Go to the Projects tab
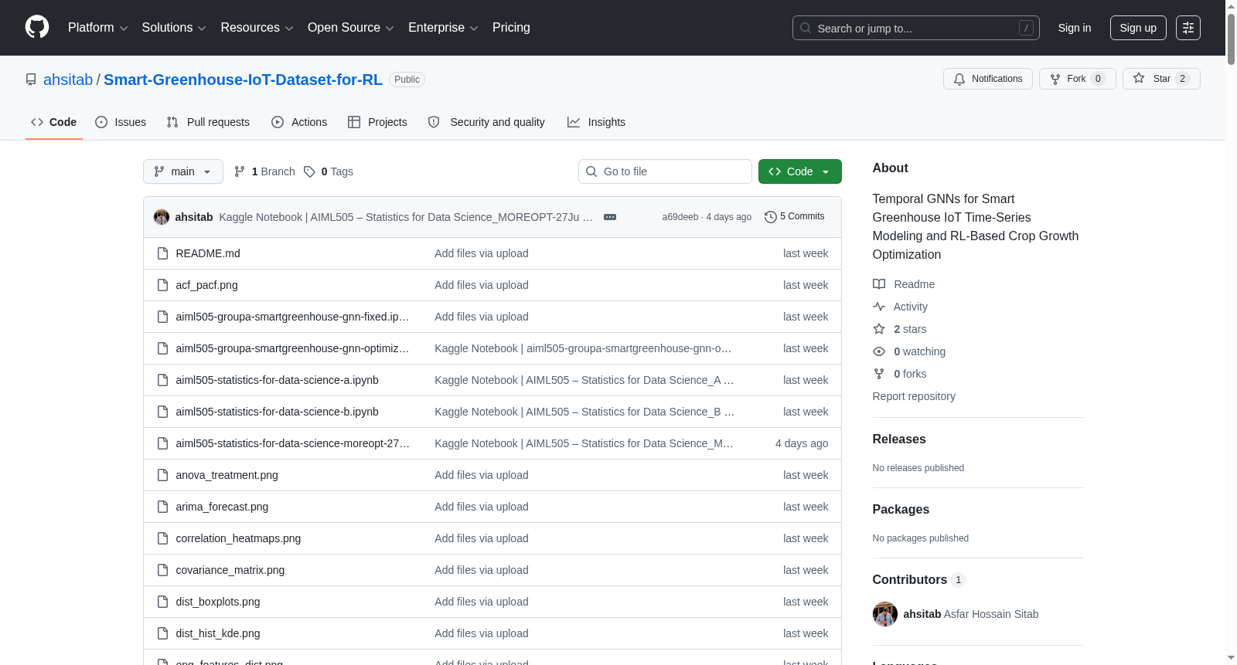This screenshot has width=1237, height=665. point(377,122)
